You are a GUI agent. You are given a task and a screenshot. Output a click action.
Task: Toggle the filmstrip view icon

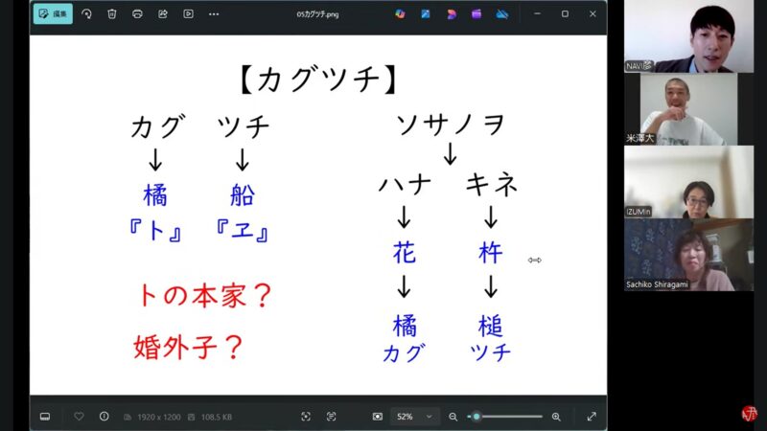pyautogui.click(x=45, y=417)
